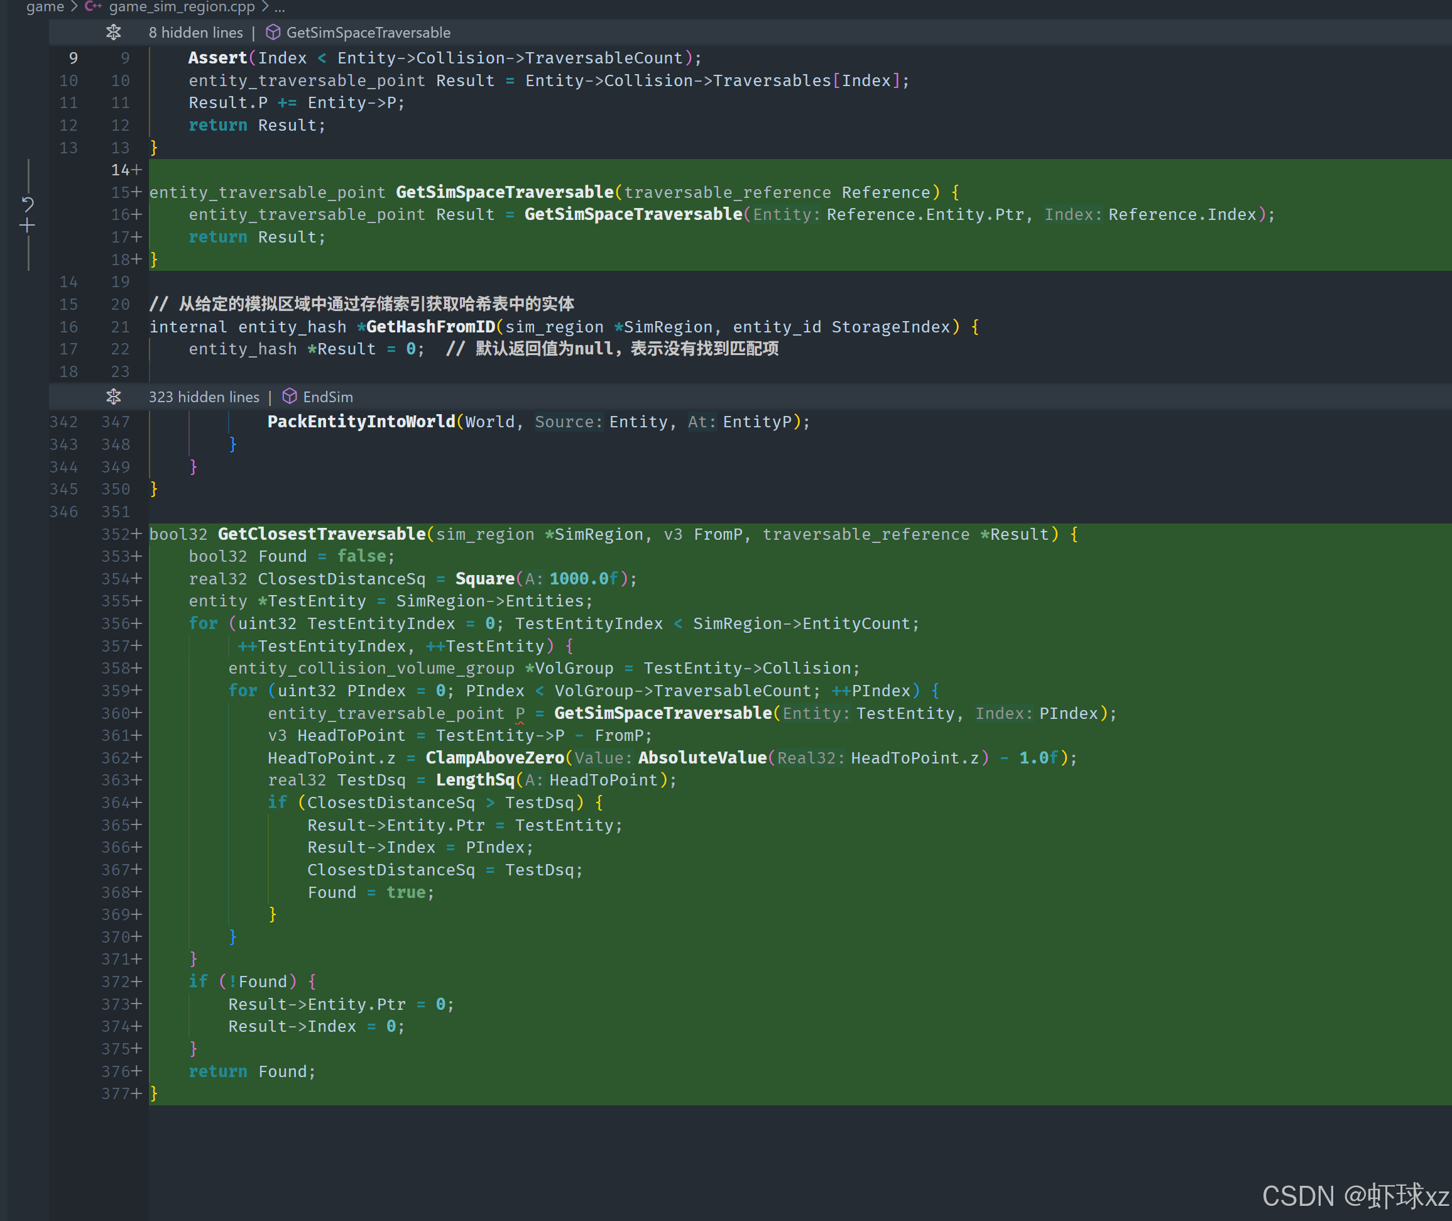This screenshot has height=1221, width=1452.
Task: Click the unfold icon beside 8 hidden lines
Action: pos(114,33)
